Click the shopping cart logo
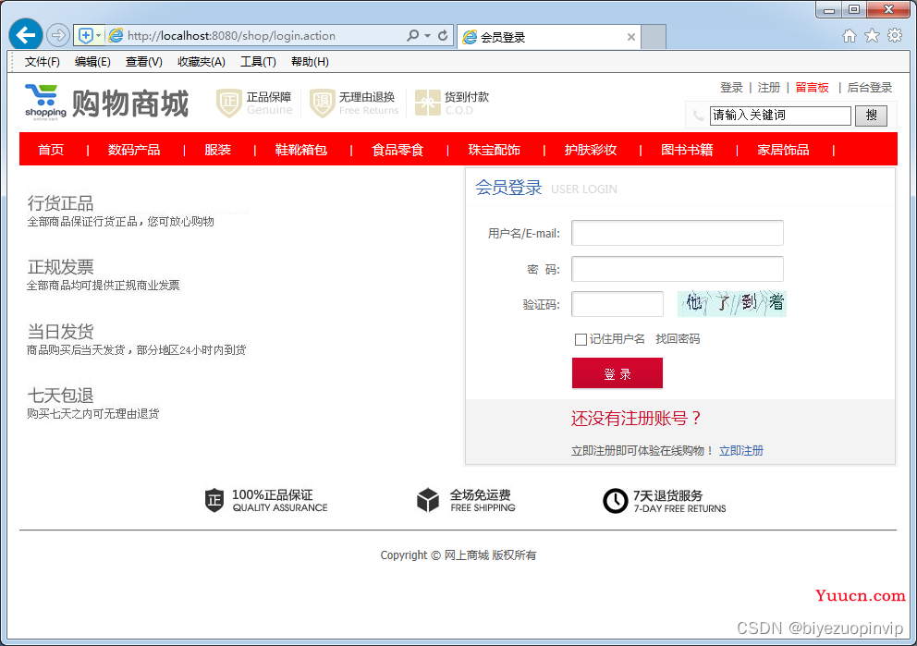The width and height of the screenshot is (917, 646). coord(45,103)
